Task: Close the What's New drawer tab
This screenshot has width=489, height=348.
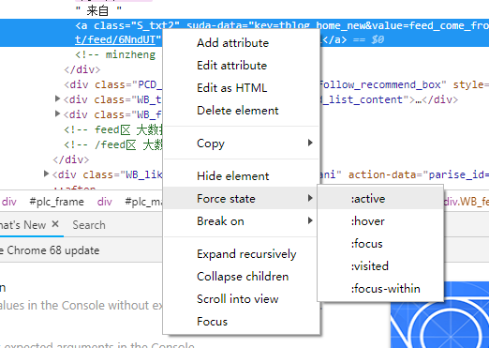Action: [55, 224]
